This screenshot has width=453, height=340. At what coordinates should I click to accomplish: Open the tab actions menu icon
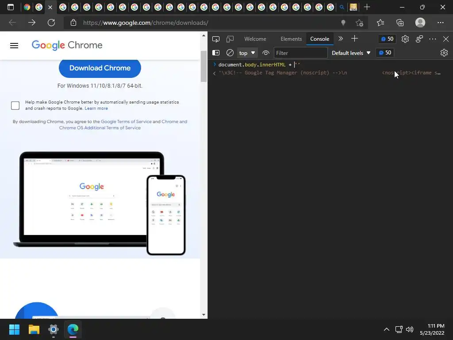tap(11, 7)
